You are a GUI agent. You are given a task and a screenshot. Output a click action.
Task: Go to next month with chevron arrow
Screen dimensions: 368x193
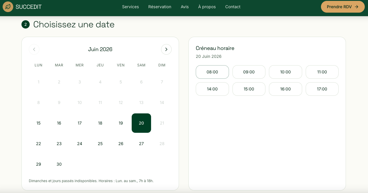point(166,49)
